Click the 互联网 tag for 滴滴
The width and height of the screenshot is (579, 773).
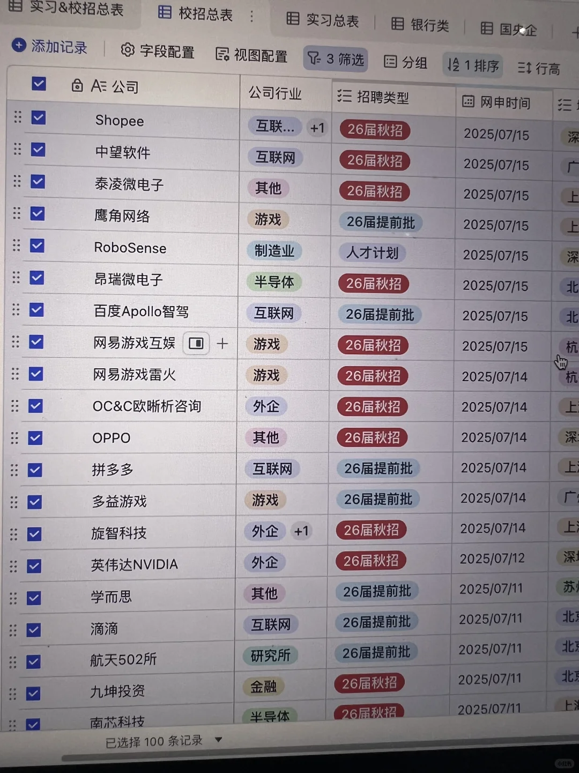pyautogui.click(x=271, y=624)
